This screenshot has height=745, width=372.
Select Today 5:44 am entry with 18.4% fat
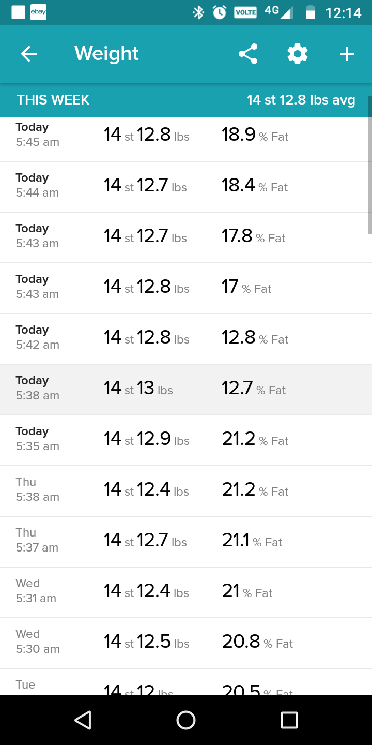click(186, 187)
